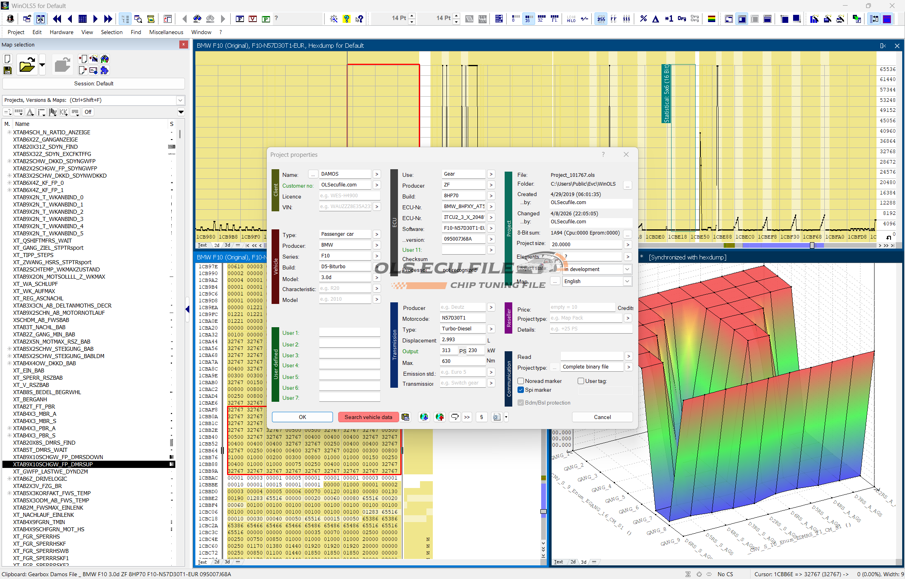
Task: Open the Hardware menu
Action: click(61, 32)
